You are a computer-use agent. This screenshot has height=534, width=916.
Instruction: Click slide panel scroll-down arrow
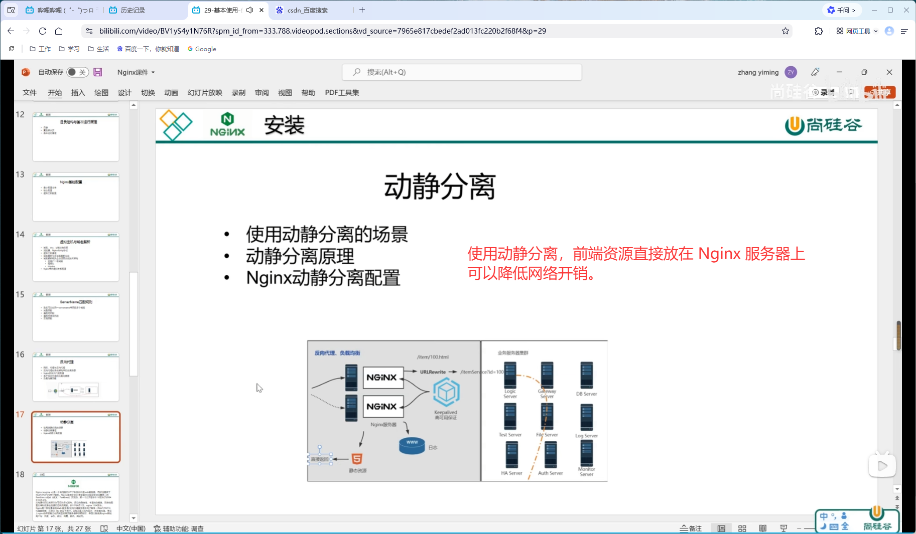pos(134,518)
